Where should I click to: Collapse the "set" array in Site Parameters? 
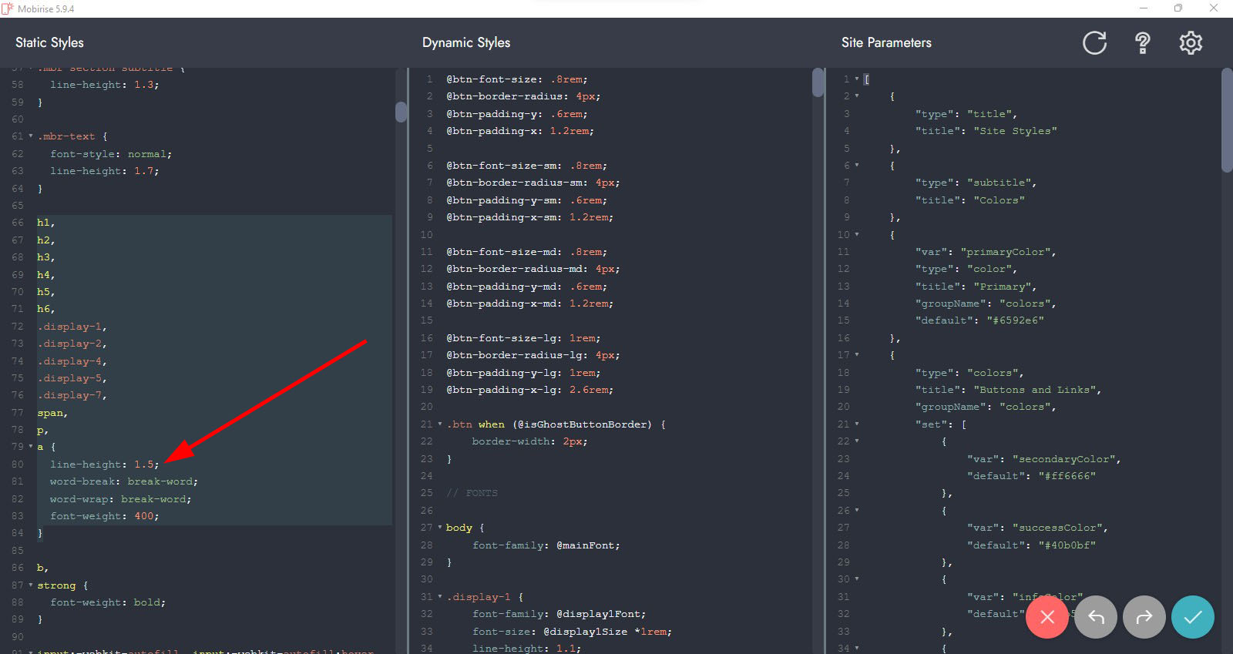tap(856, 424)
